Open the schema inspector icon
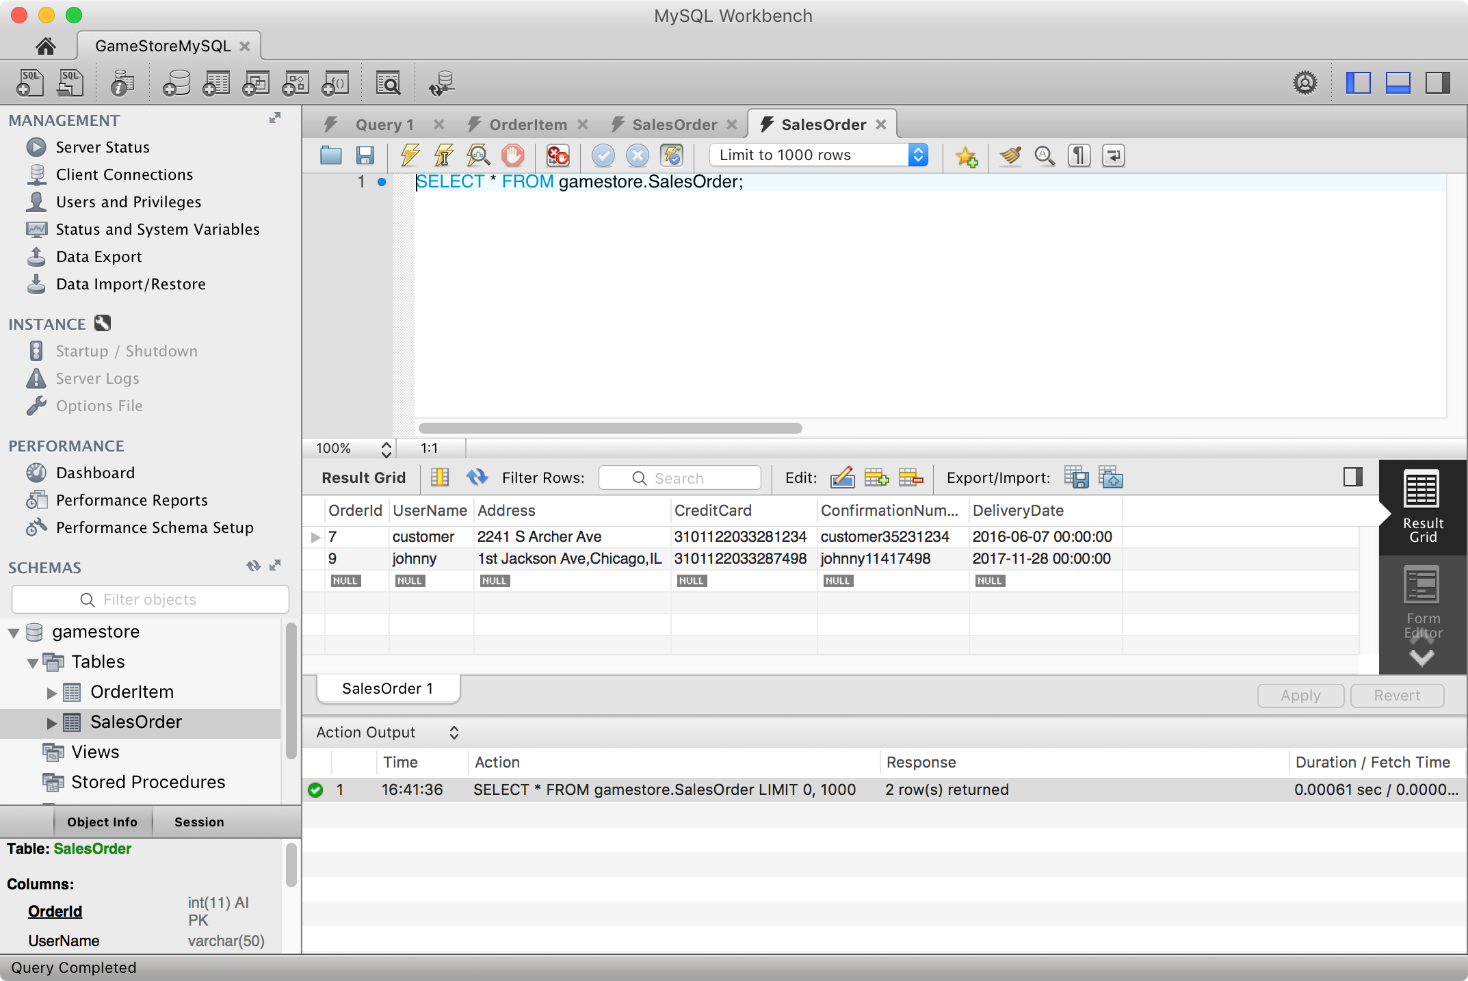The image size is (1468, 981). [x=122, y=83]
